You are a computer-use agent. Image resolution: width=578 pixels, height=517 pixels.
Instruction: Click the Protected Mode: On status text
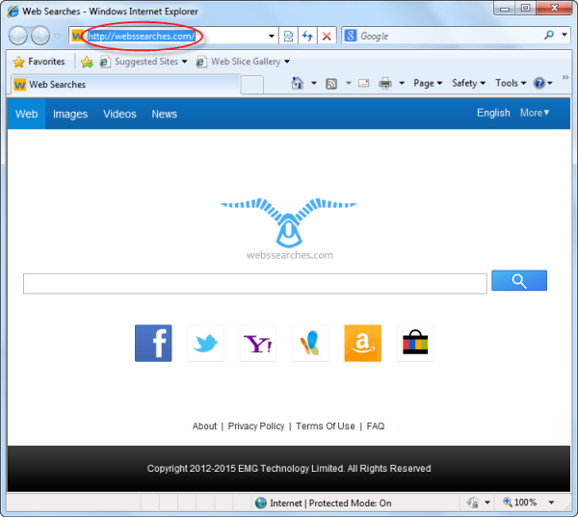click(x=350, y=503)
